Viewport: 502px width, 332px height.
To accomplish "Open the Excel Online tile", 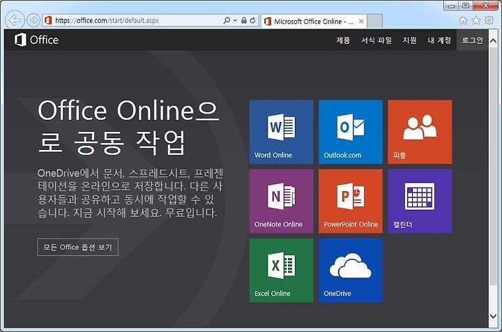I will click(281, 270).
